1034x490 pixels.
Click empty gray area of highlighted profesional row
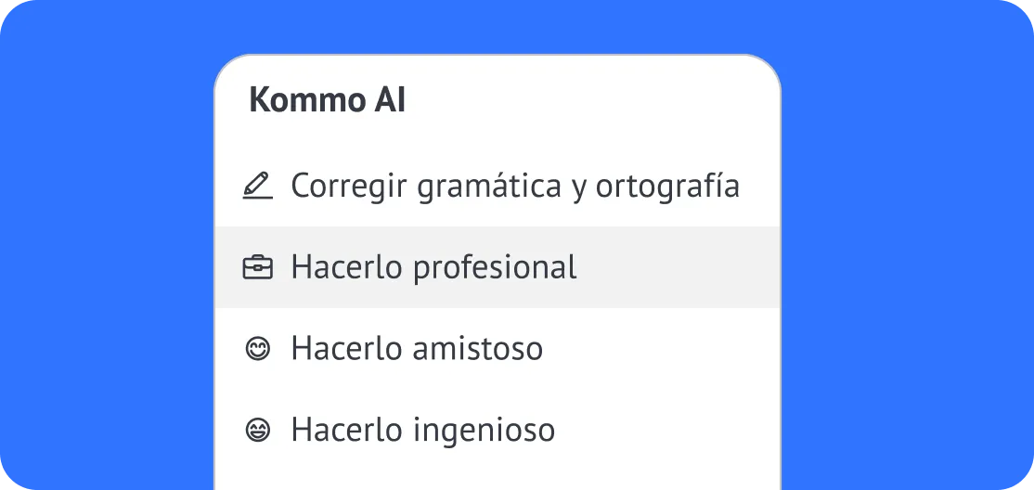[x=678, y=268]
